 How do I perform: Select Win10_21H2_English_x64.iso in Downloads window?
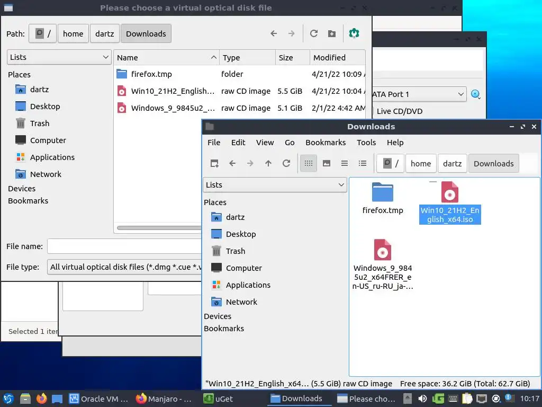(450, 203)
